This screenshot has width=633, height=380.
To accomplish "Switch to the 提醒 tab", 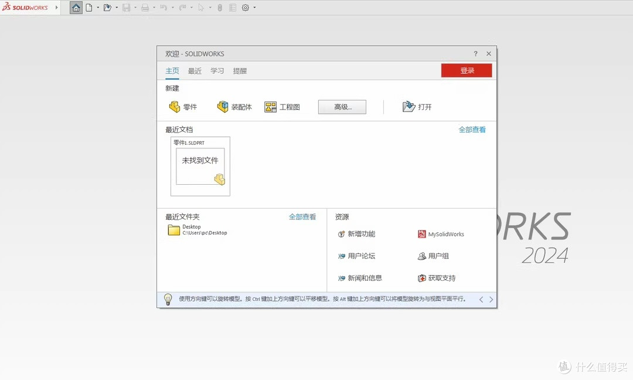I will 240,71.
